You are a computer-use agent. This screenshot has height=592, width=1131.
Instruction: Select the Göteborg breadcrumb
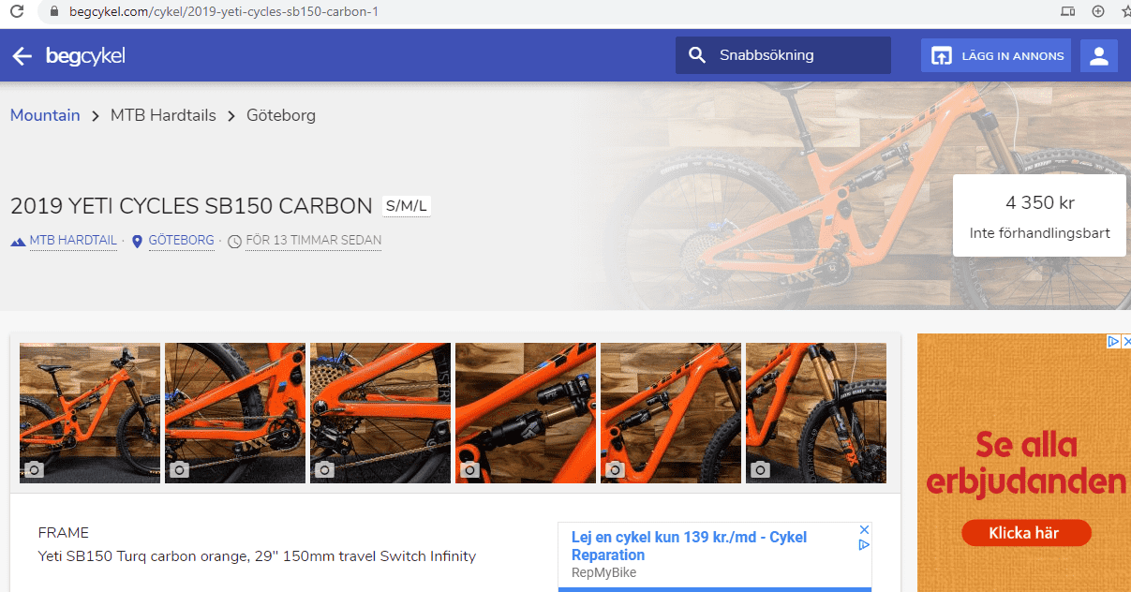point(281,115)
